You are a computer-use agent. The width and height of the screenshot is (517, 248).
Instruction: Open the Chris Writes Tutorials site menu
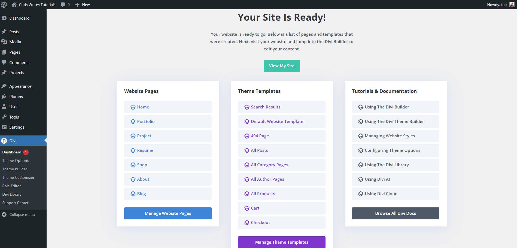35,4
